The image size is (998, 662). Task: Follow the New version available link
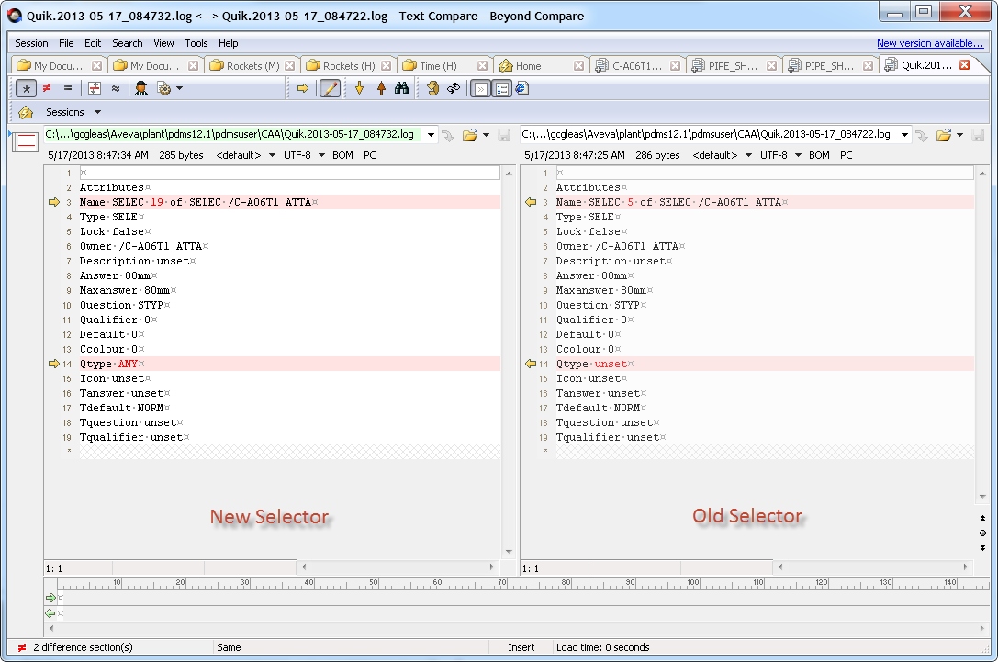pyautogui.click(x=930, y=43)
